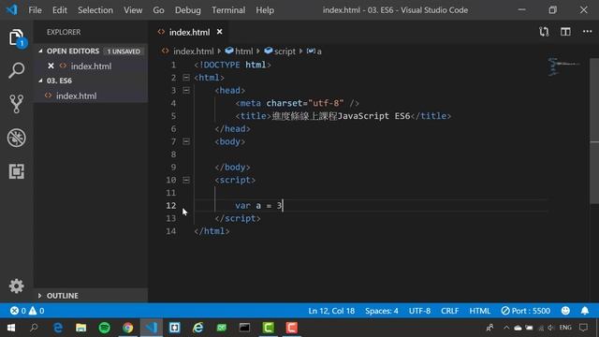Open the View menu

coord(133,10)
